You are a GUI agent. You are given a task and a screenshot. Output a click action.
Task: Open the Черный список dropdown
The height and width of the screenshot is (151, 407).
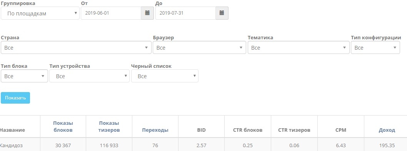point(165,76)
